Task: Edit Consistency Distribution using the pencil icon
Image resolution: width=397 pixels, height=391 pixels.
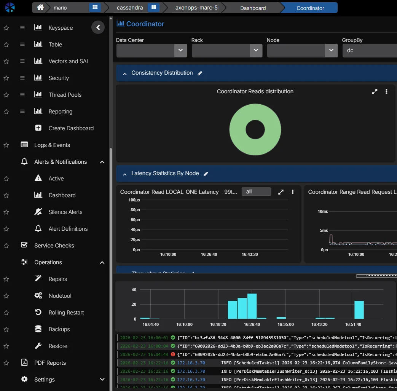Action: click(x=201, y=73)
